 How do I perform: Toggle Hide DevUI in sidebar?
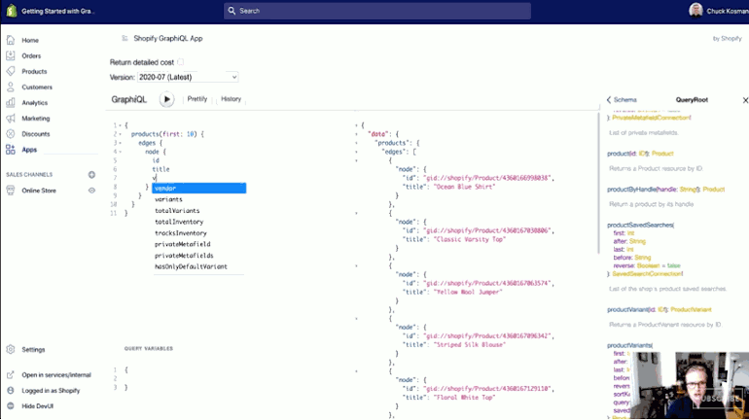coord(39,404)
